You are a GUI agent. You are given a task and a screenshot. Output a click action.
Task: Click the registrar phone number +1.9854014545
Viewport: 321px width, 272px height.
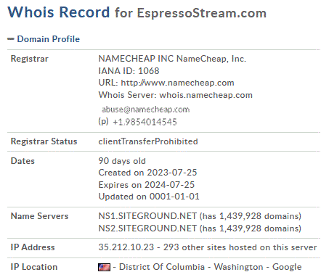pos(145,122)
